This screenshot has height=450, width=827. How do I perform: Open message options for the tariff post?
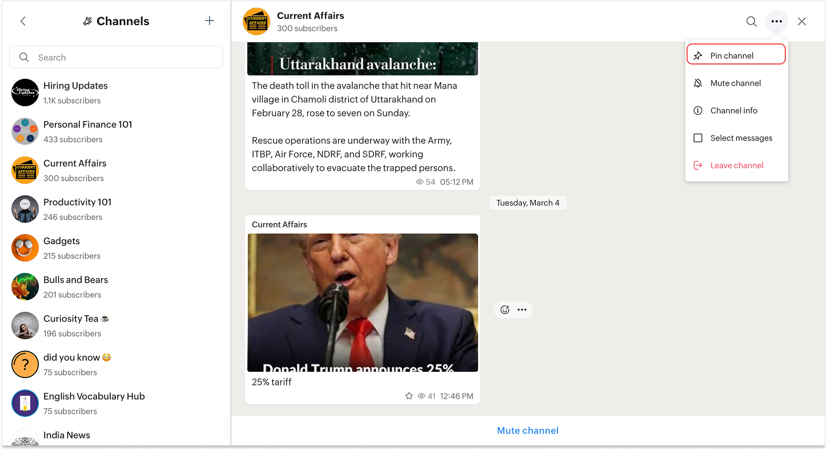522,310
